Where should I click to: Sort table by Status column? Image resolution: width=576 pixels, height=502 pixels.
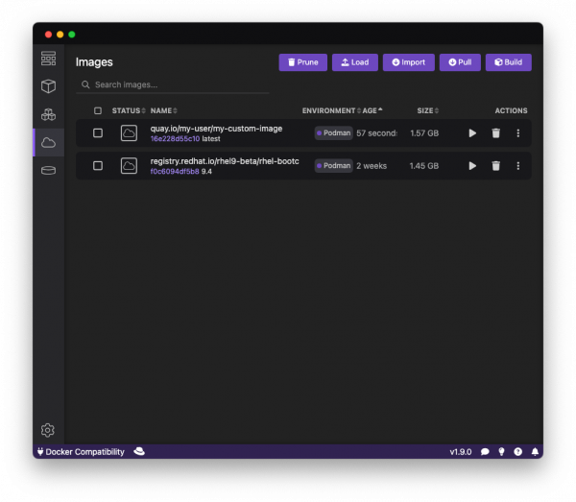coord(129,110)
